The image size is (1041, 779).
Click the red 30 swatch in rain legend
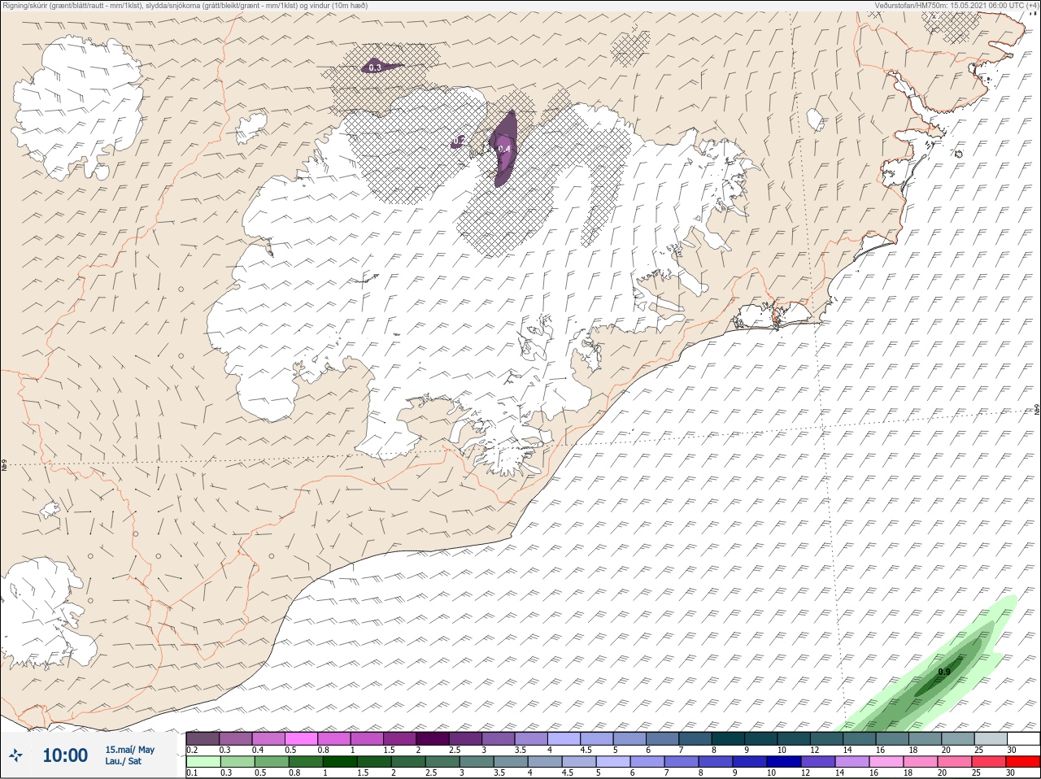coord(1022,762)
